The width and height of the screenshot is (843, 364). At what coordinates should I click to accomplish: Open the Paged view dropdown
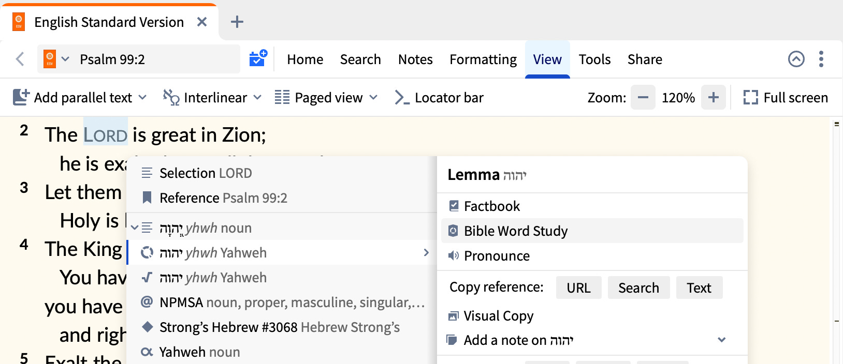tap(326, 98)
